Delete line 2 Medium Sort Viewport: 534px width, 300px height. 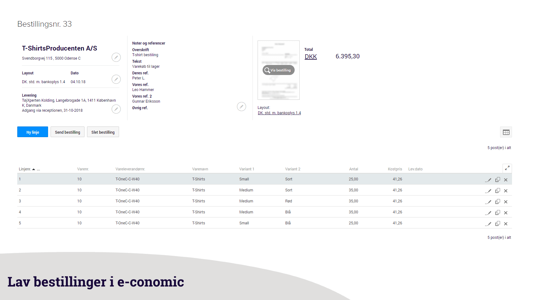[x=506, y=191]
